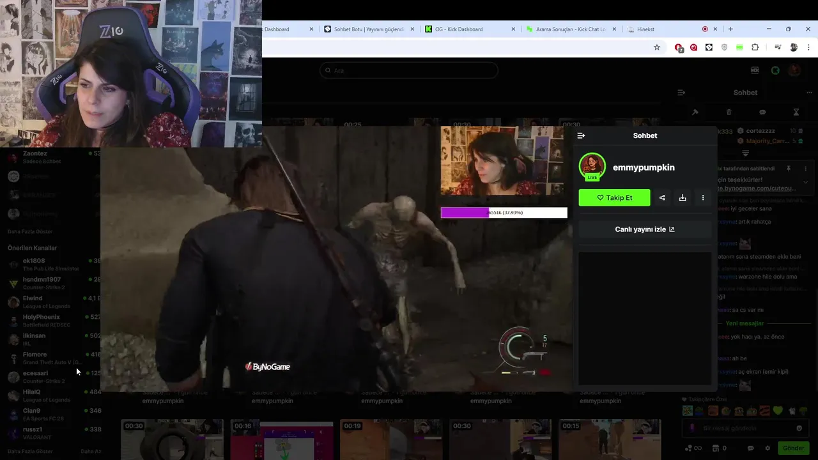Open the Chrome extensions puzzle menu
This screenshot has width=818, height=460.
click(755, 47)
